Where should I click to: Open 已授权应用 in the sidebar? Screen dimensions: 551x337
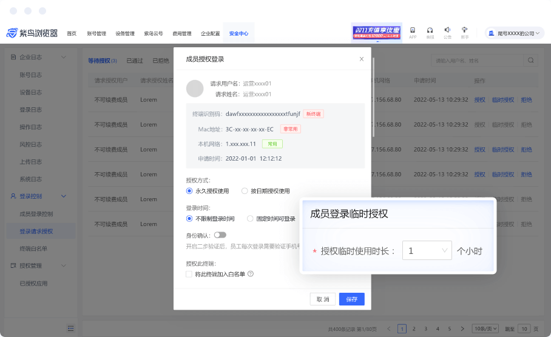pyautogui.click(x=33, y=283)
